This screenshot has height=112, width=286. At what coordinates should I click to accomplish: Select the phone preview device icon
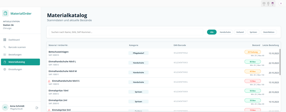268,3
